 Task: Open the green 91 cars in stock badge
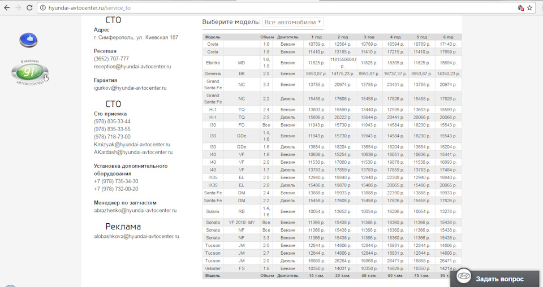pyautogui.click(x=30, y=73)
